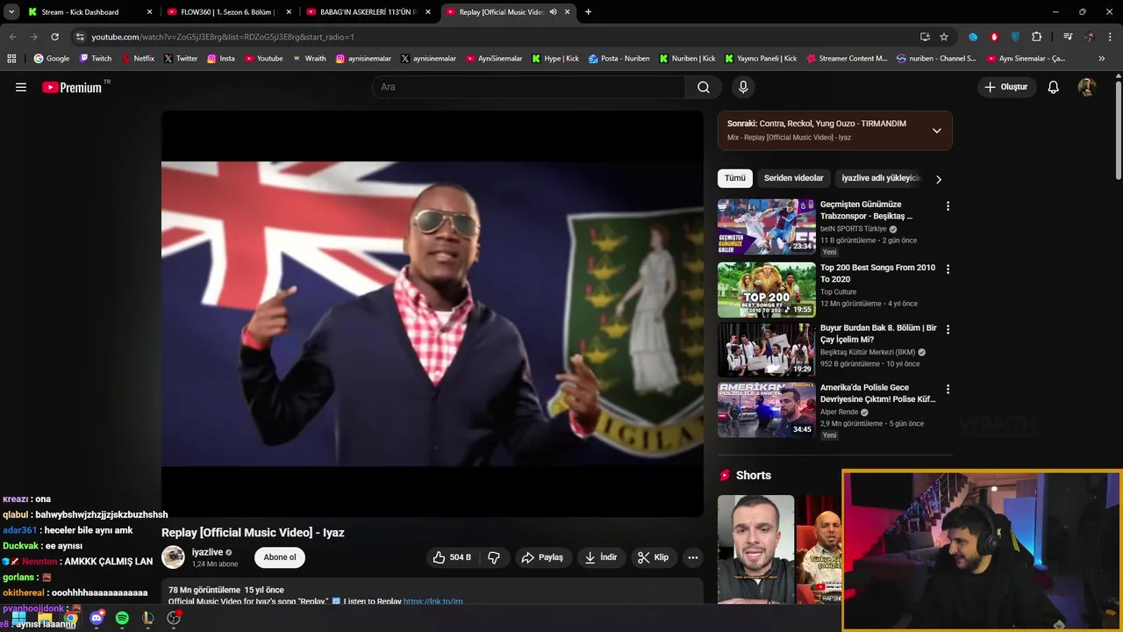Focus the YouTube Ara search field
Viewport: 1123px width, 632px height.
click(x=528, y=87)
